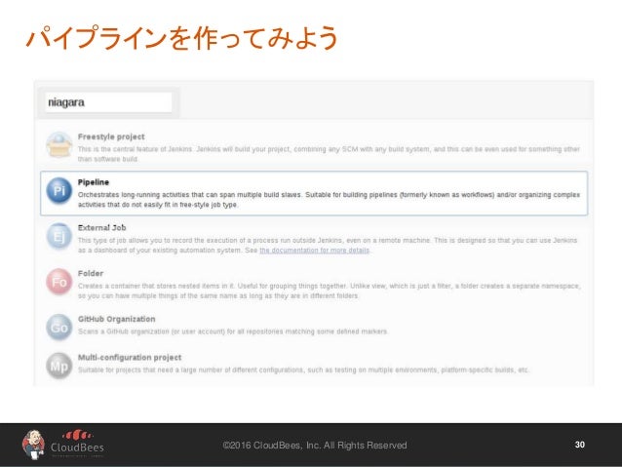The image size is (622, 467).
Task: Focus the item name field containing niagara
Action: click(x=108, y=102)
